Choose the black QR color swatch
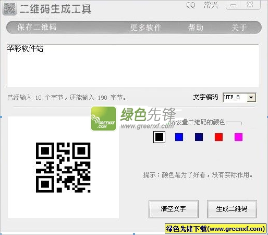 click(159, 137)
